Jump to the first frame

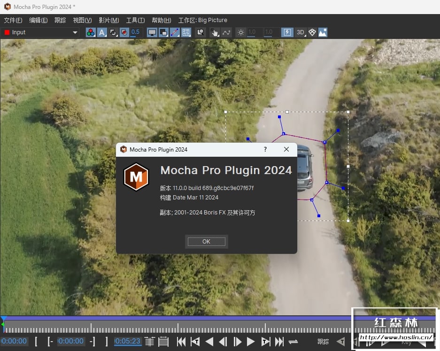pos(181,342)
